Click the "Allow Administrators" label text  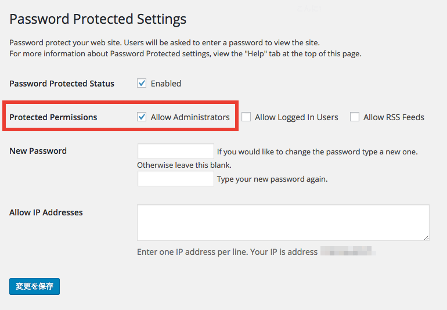click(190, 117)
